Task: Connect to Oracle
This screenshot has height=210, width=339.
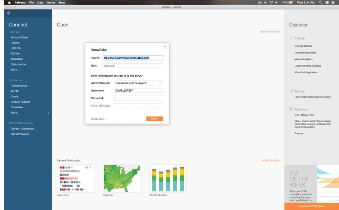Action: (15, 96)
